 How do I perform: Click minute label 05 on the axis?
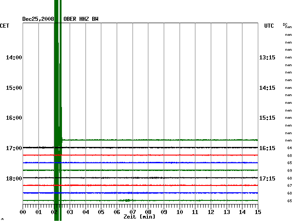[x=101, y=212]
